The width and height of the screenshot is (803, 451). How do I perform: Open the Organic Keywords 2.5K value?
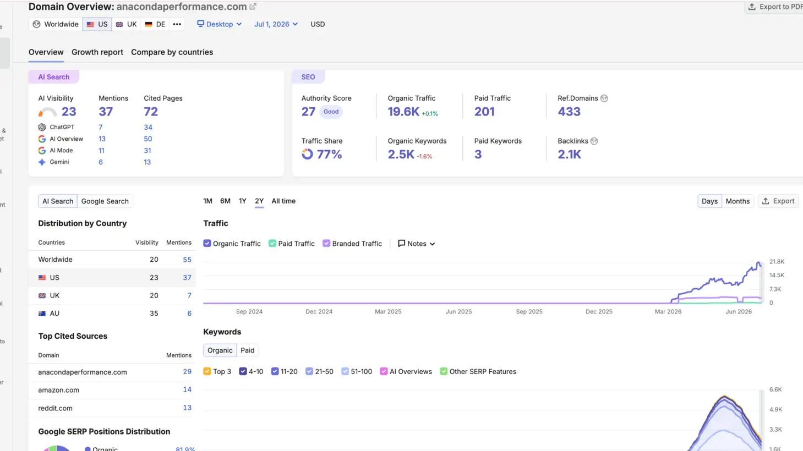click(401, 155)
